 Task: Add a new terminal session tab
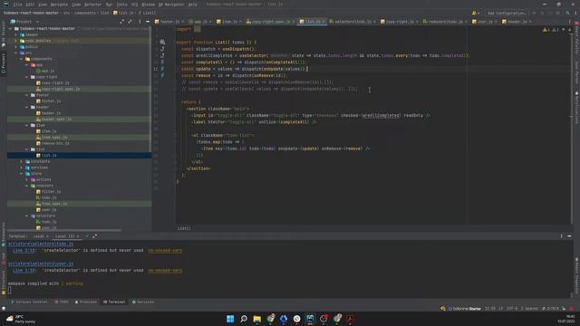tap(87, 236)
